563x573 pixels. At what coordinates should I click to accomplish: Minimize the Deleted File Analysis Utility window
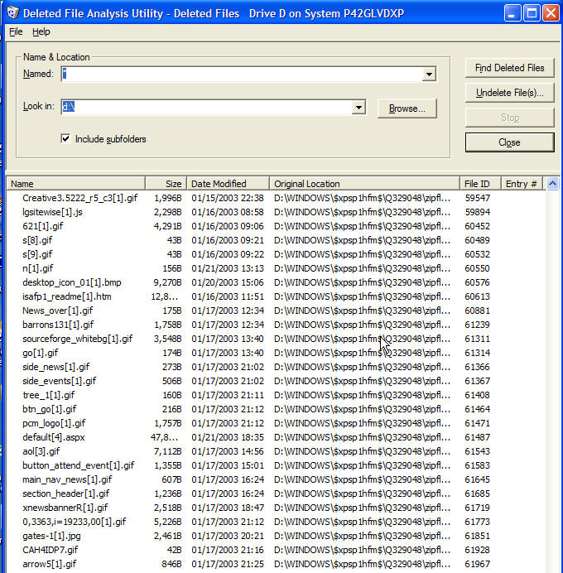pyautogui.click(x=512, y=13)
